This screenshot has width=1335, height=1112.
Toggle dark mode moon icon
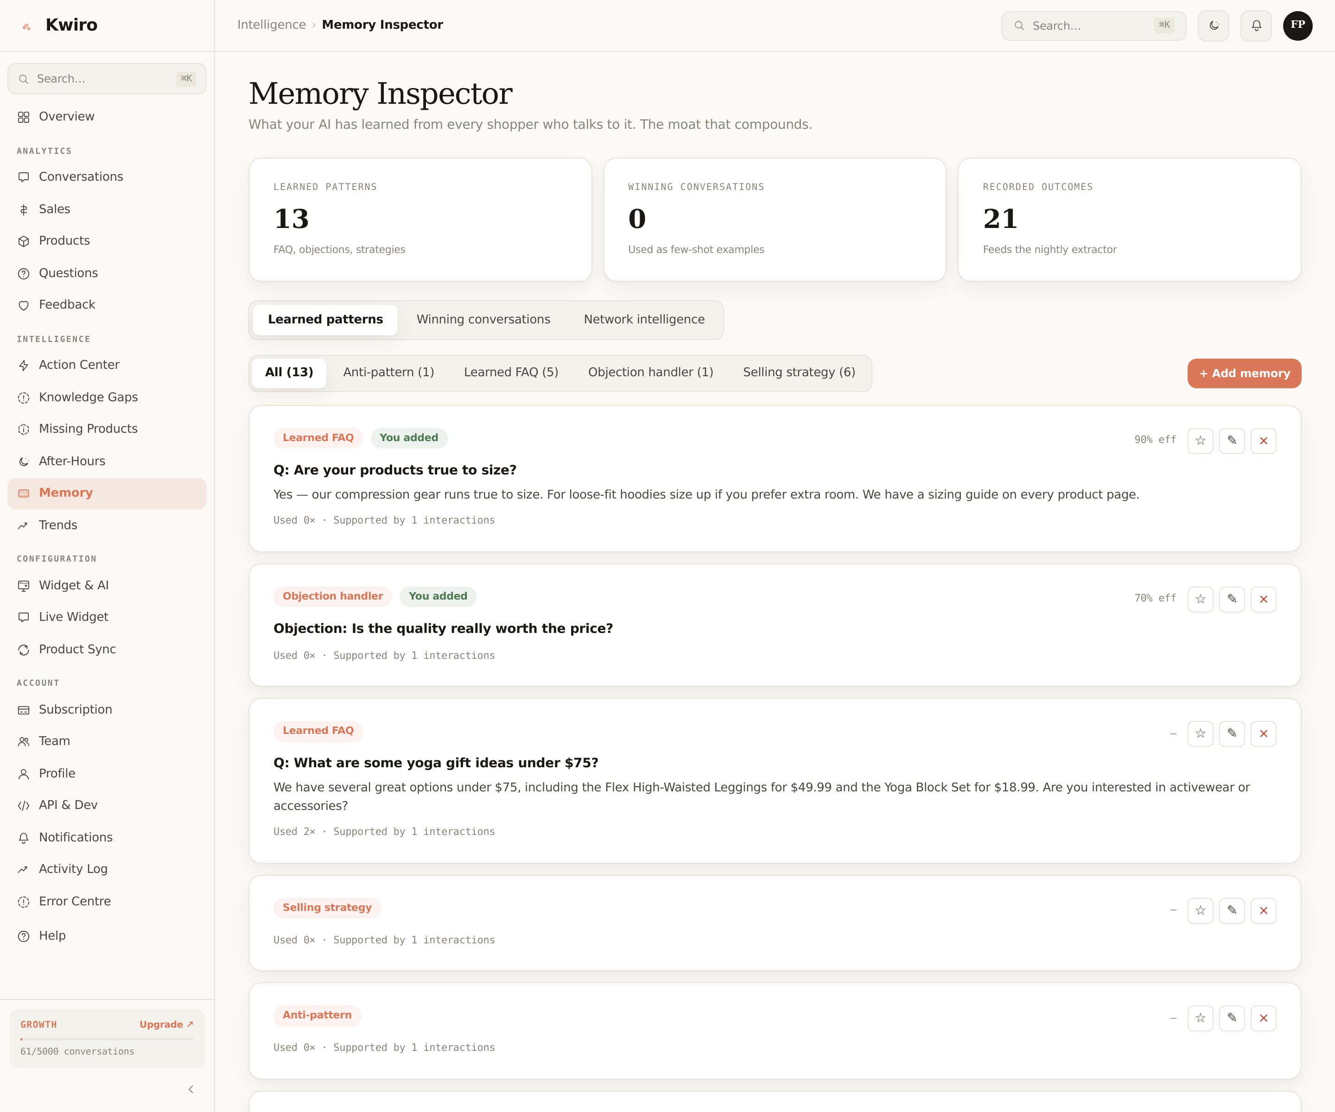click(1213, 26)
